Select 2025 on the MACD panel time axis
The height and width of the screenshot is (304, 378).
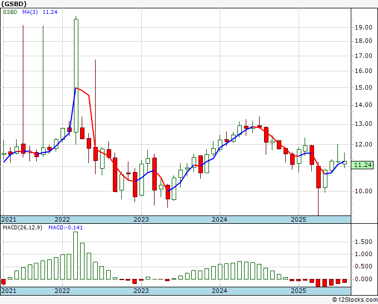(x=299, y=291)
